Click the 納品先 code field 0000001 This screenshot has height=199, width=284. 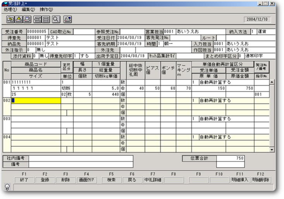[36, 44]
